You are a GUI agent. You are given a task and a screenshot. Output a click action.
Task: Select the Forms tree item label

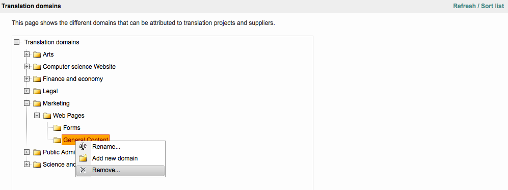click(x=72, y=128)
